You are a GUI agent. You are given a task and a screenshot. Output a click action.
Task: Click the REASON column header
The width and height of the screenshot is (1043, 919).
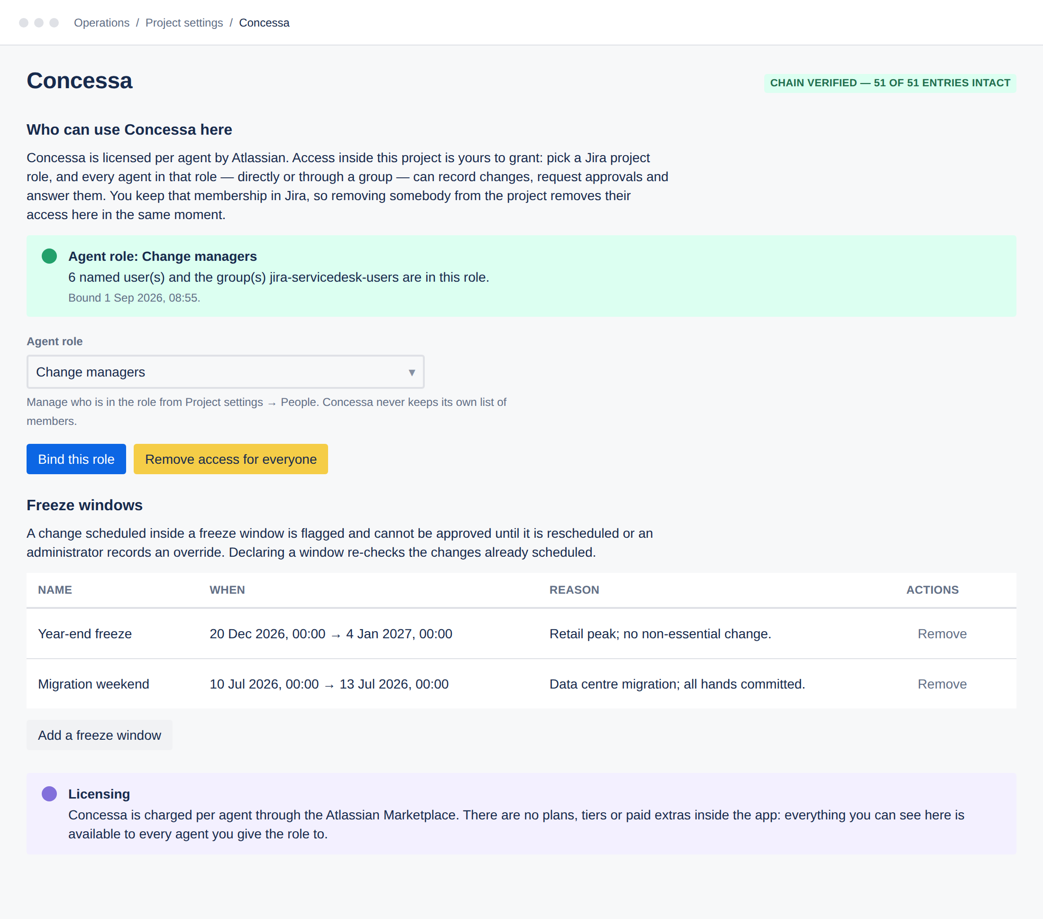pos(574,590)
